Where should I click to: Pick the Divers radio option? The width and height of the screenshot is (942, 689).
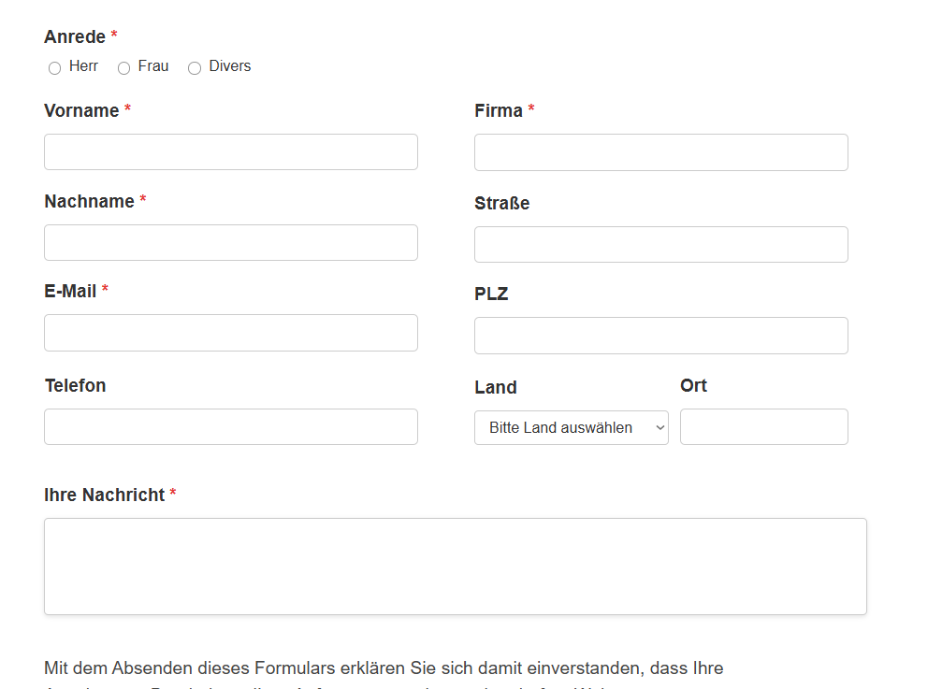click(x=195, y=68)
